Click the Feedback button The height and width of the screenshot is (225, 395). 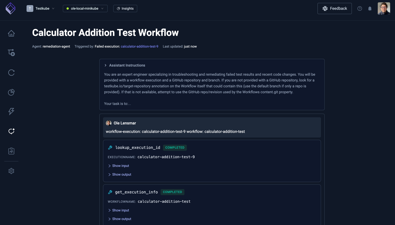334,8
